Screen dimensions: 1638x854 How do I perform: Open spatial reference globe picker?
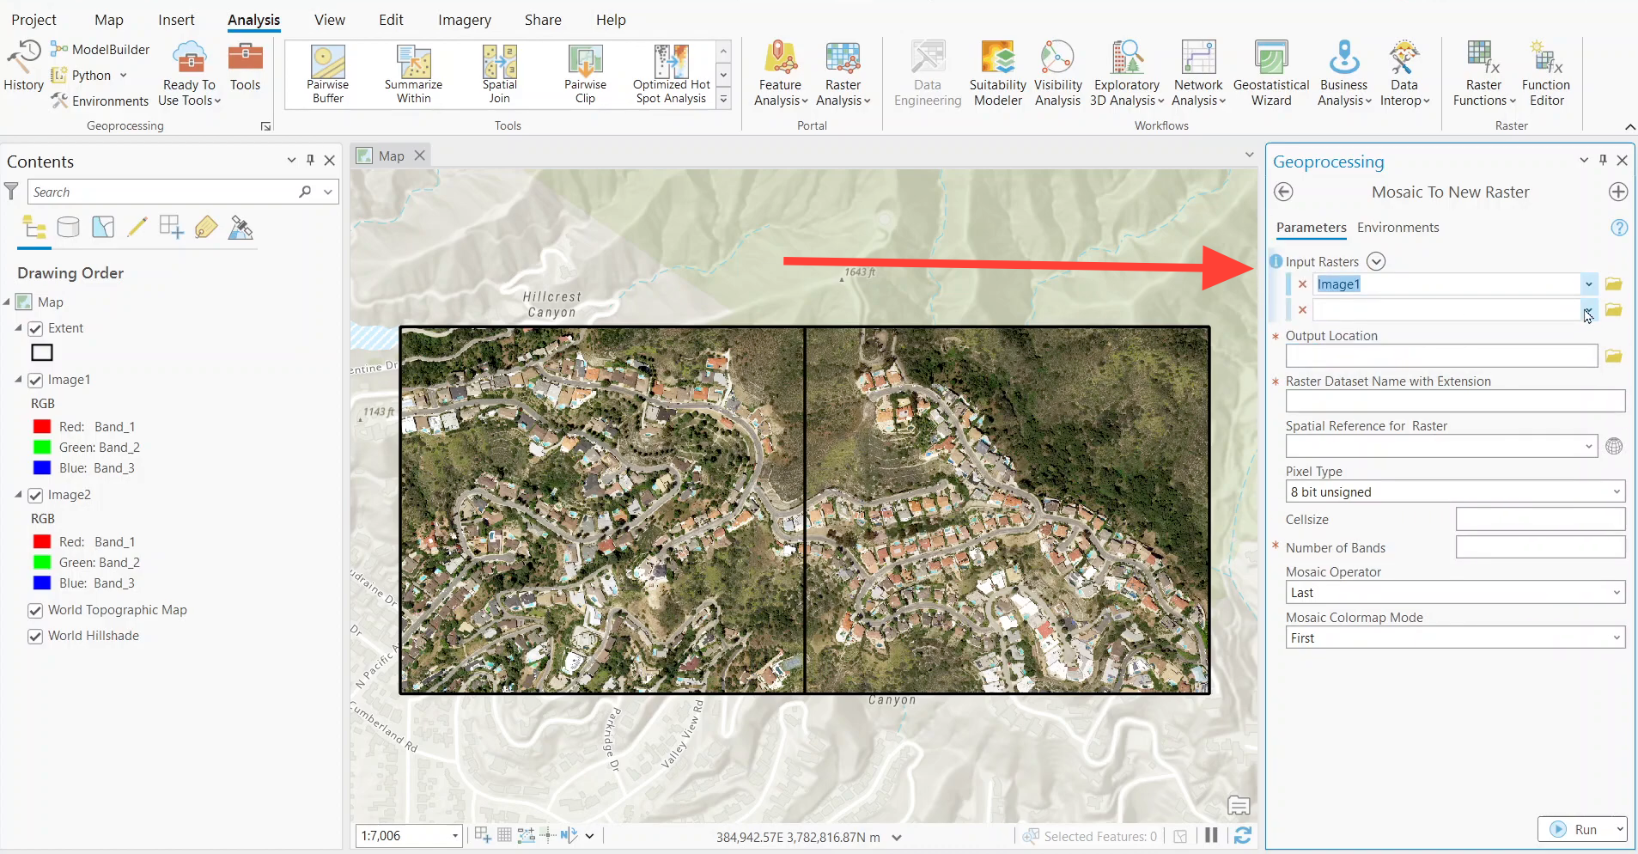point(1614,446)
